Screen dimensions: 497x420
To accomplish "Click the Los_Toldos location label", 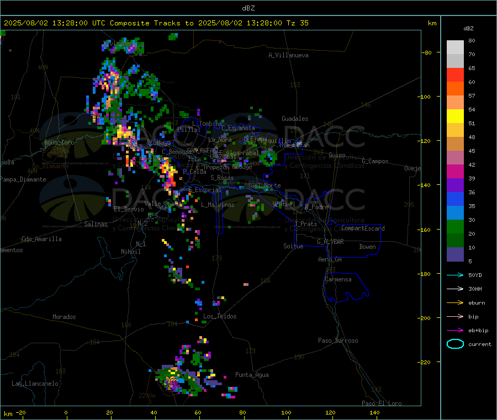I will coord(220,316).
